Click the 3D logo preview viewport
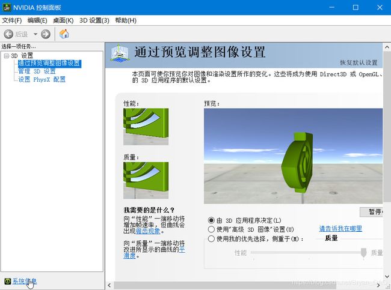391x290 pixels. point(293,156)
